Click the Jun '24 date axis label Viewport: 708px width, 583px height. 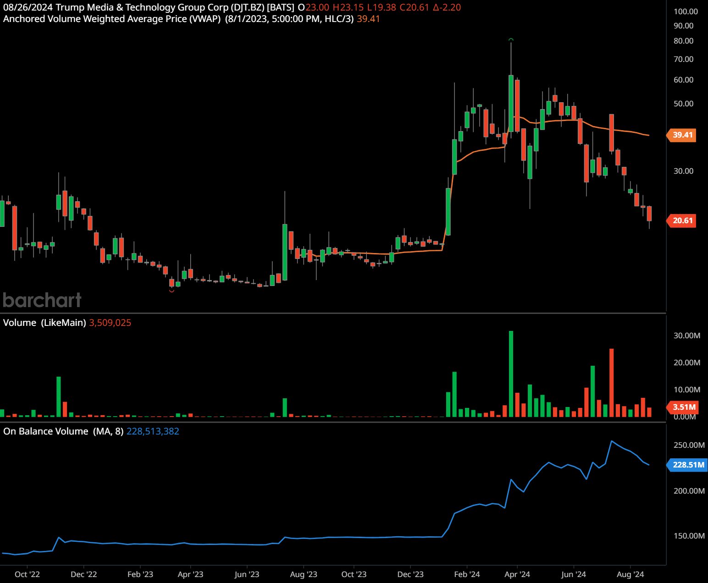tap(574, 574)
